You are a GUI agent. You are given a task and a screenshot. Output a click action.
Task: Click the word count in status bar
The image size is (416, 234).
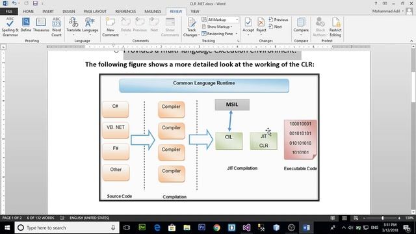(40, 218)
